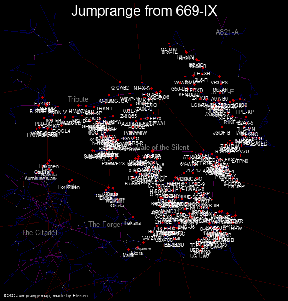Click the 'Jumprange from 669-IX' title
The height and width of the screenshot is (301, 288).
[x=144, y=11]
